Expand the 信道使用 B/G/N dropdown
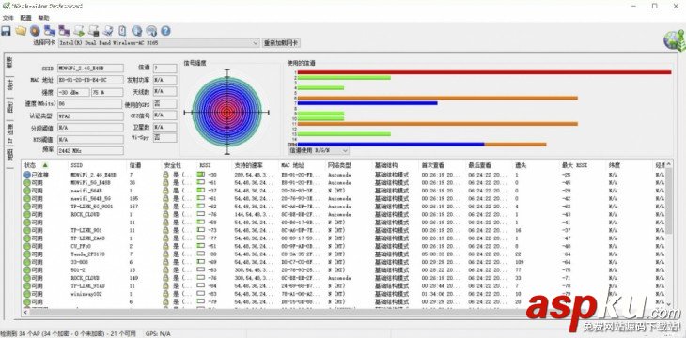The height and width of the screenshot is (338, 686). click(345, 150)
